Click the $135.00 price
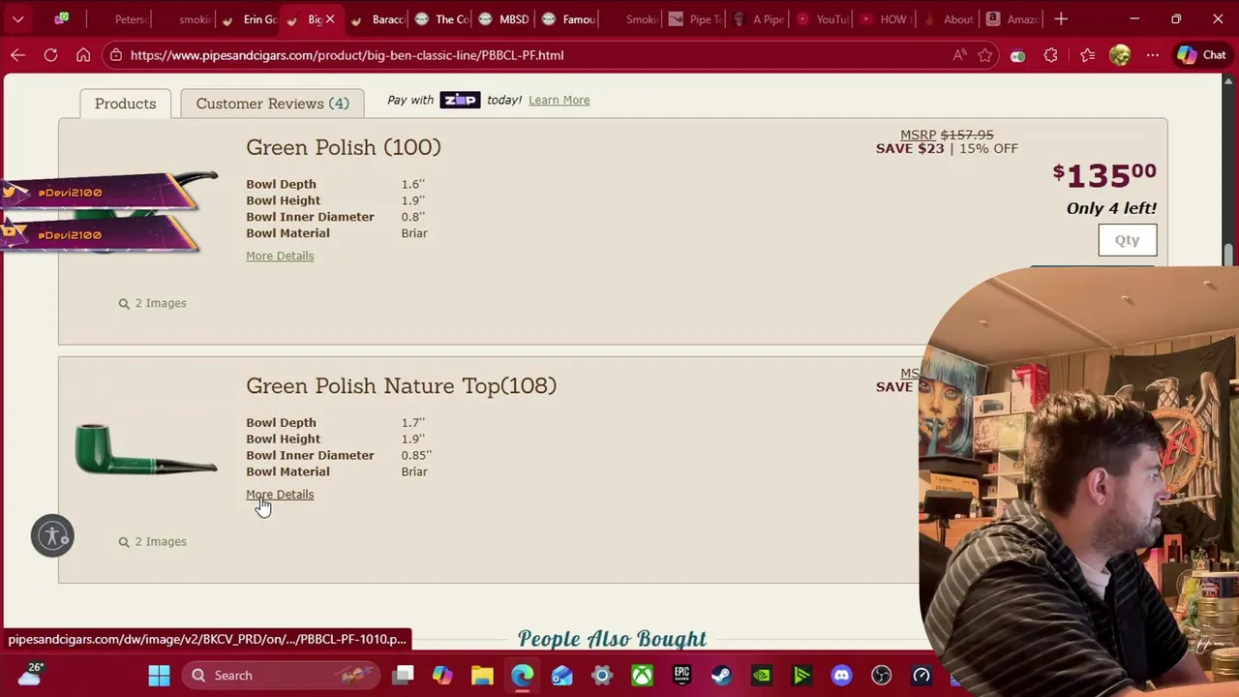The width and height of the screenshot is (1239, 697). click(1104, 175)
